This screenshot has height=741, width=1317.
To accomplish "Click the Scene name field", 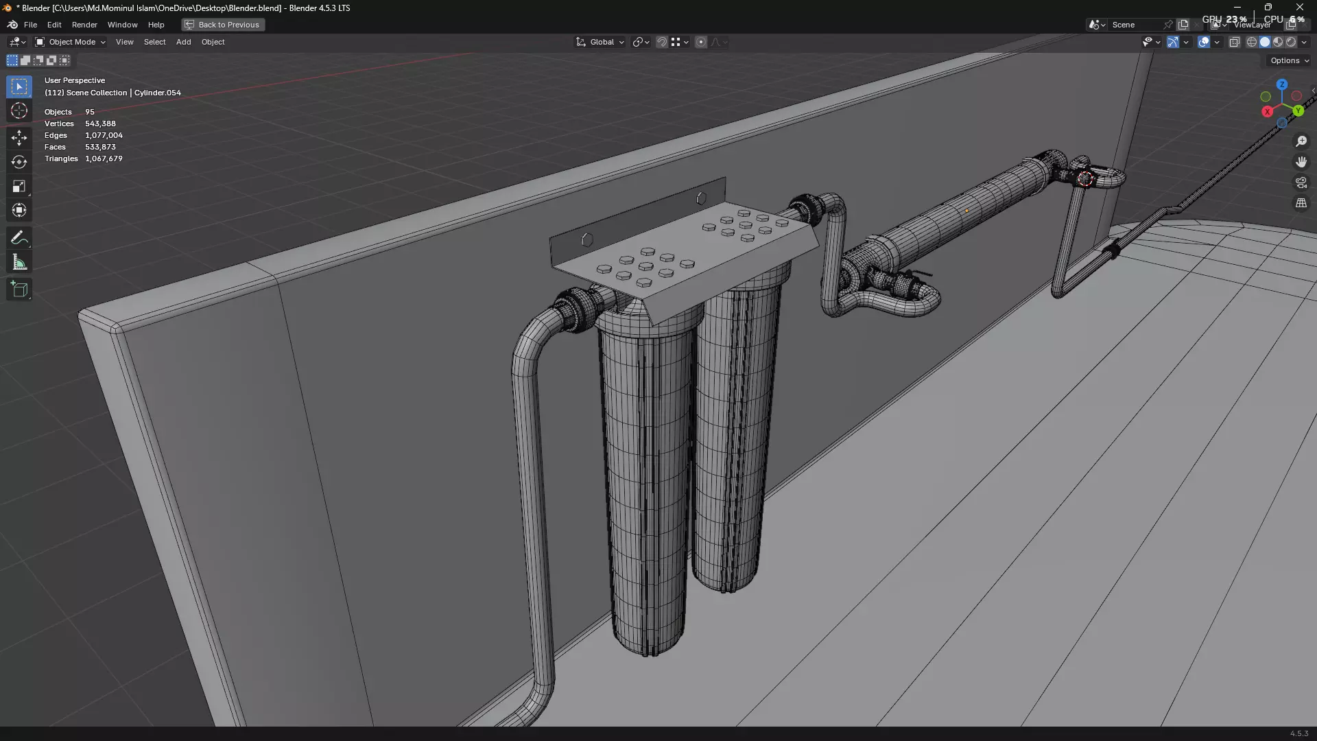I will pos(1135,25).
